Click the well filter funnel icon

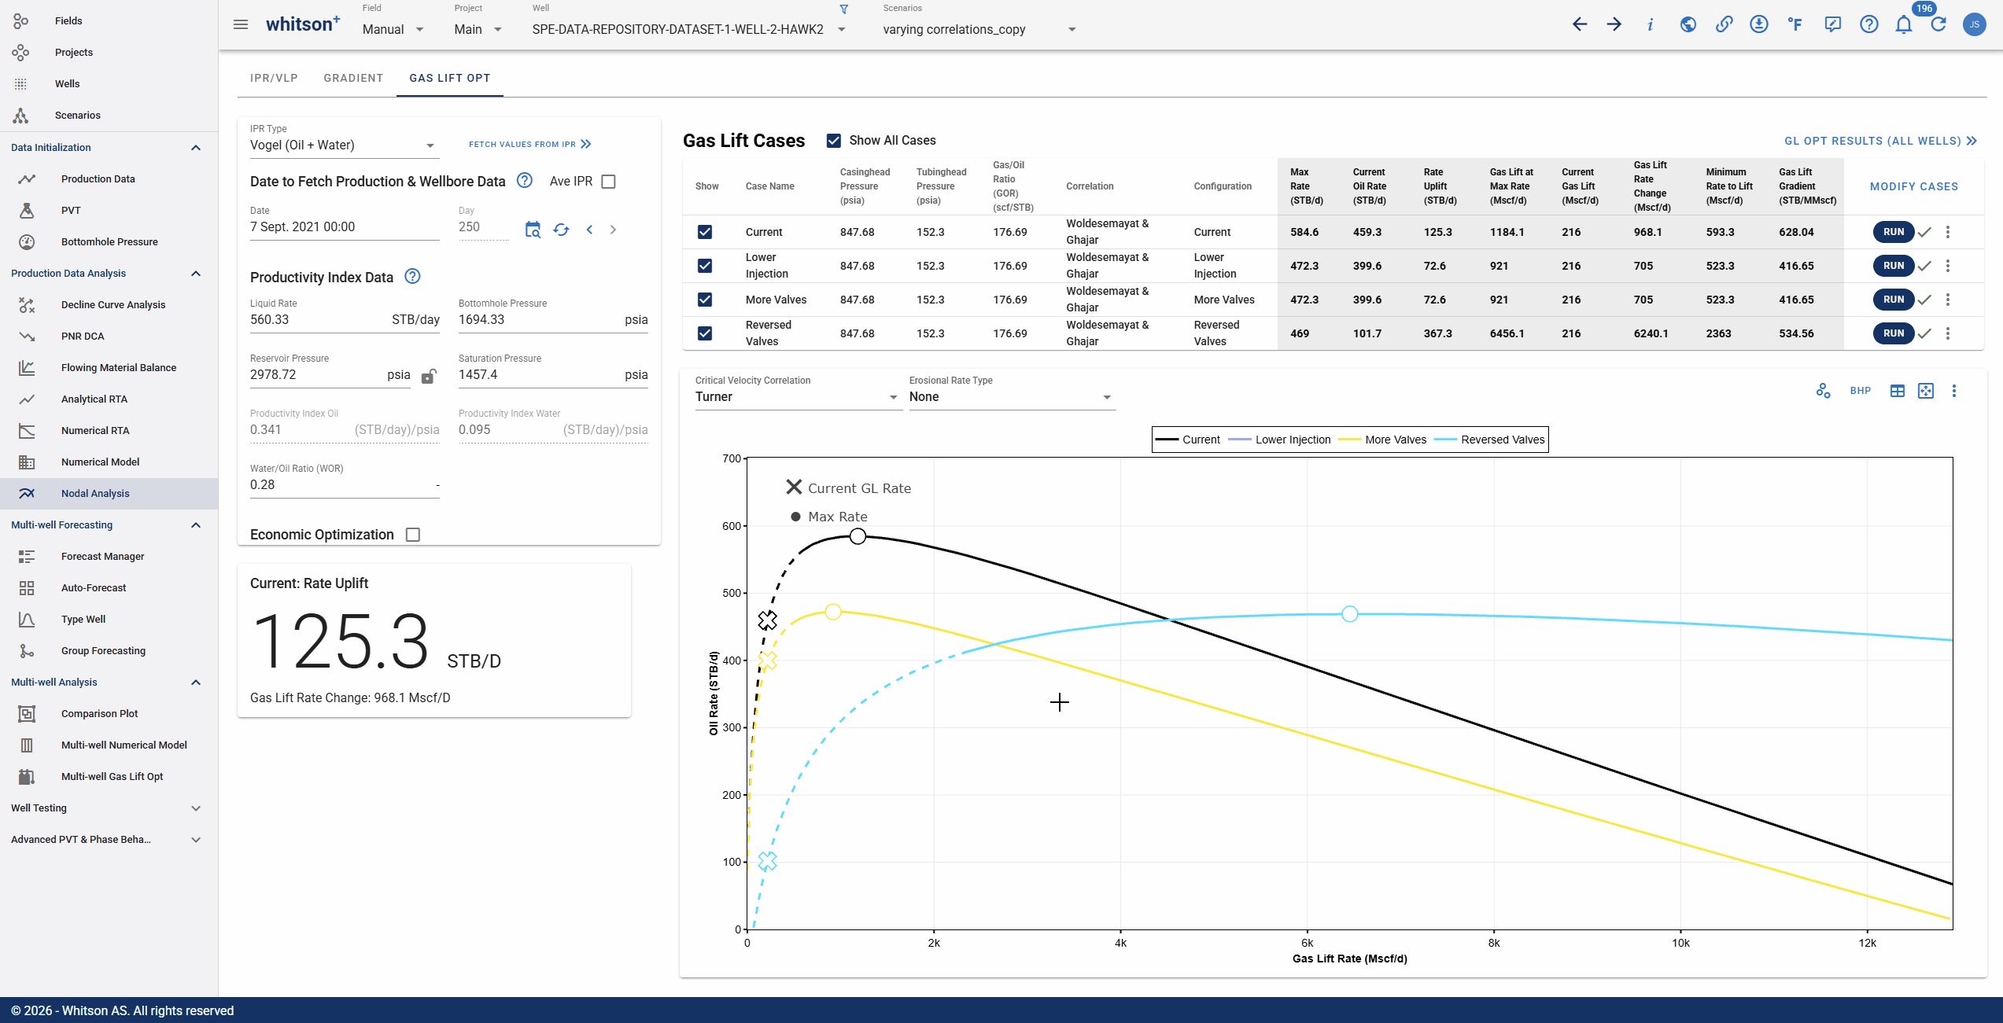(844, 9)
